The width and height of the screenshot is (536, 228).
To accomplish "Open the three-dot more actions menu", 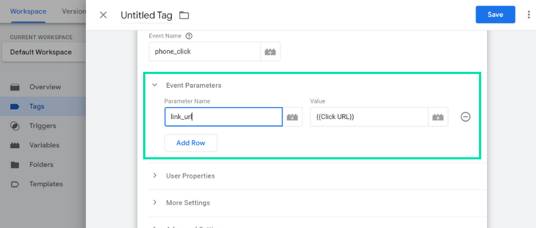I will tap(529, 14).
